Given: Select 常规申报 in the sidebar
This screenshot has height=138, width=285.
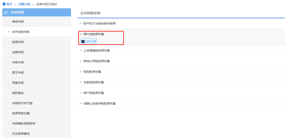Looking at the screenshot, I should point(36,22).
